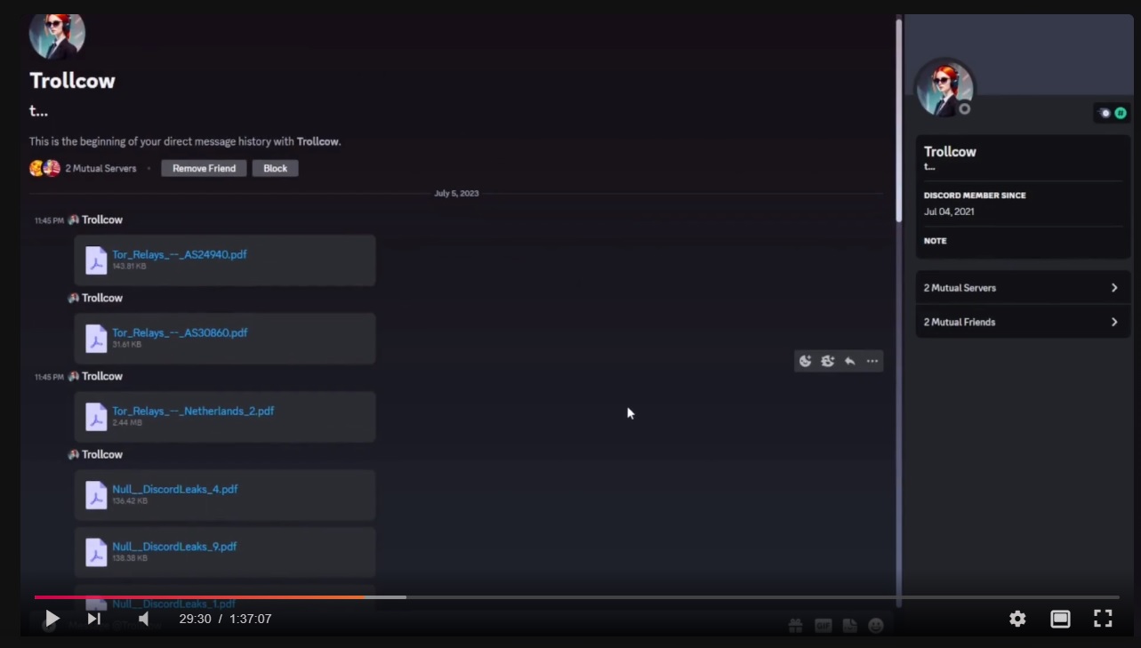Viewport: 1141px width, 648px height.
Task: Switch video to theater mode
Action: pos(1060,619)
